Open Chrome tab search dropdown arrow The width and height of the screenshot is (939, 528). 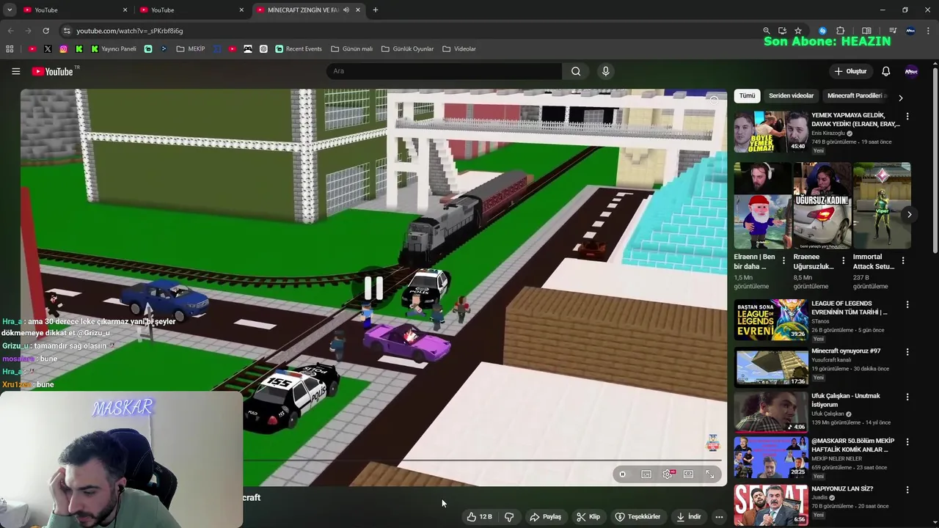(x=10, y=10)
